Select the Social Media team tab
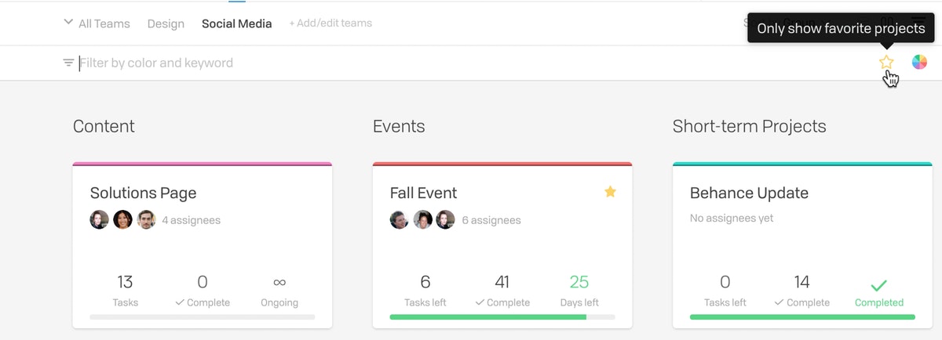 click(236, 24)
